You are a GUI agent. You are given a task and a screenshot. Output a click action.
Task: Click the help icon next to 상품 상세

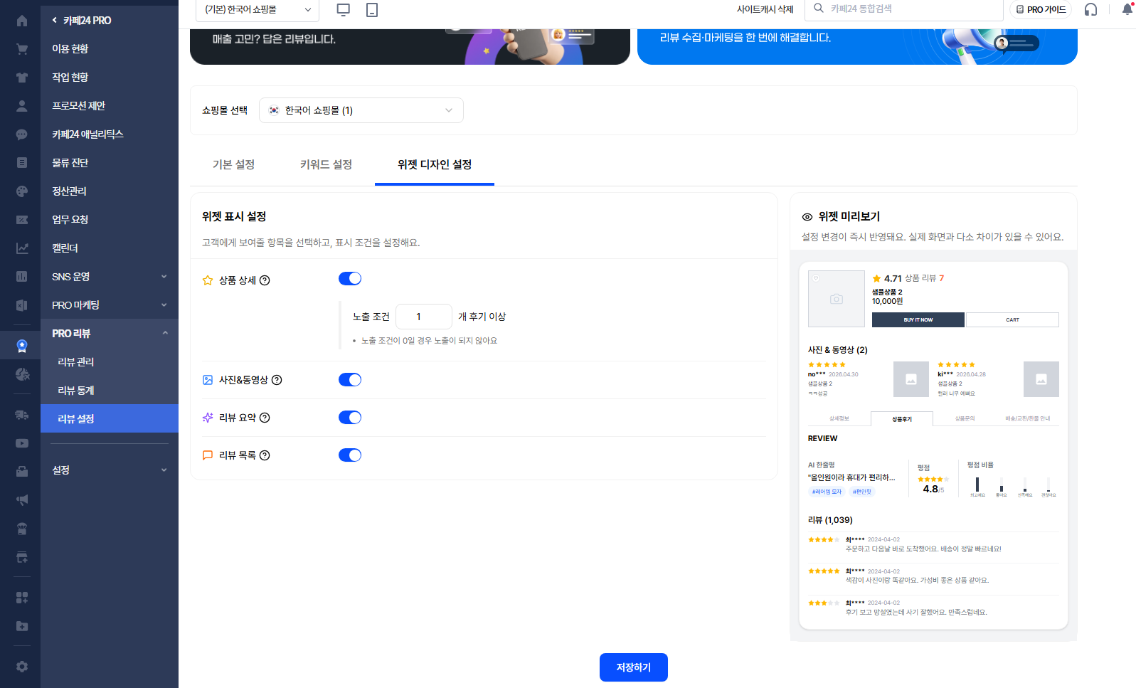coord(265,280)
